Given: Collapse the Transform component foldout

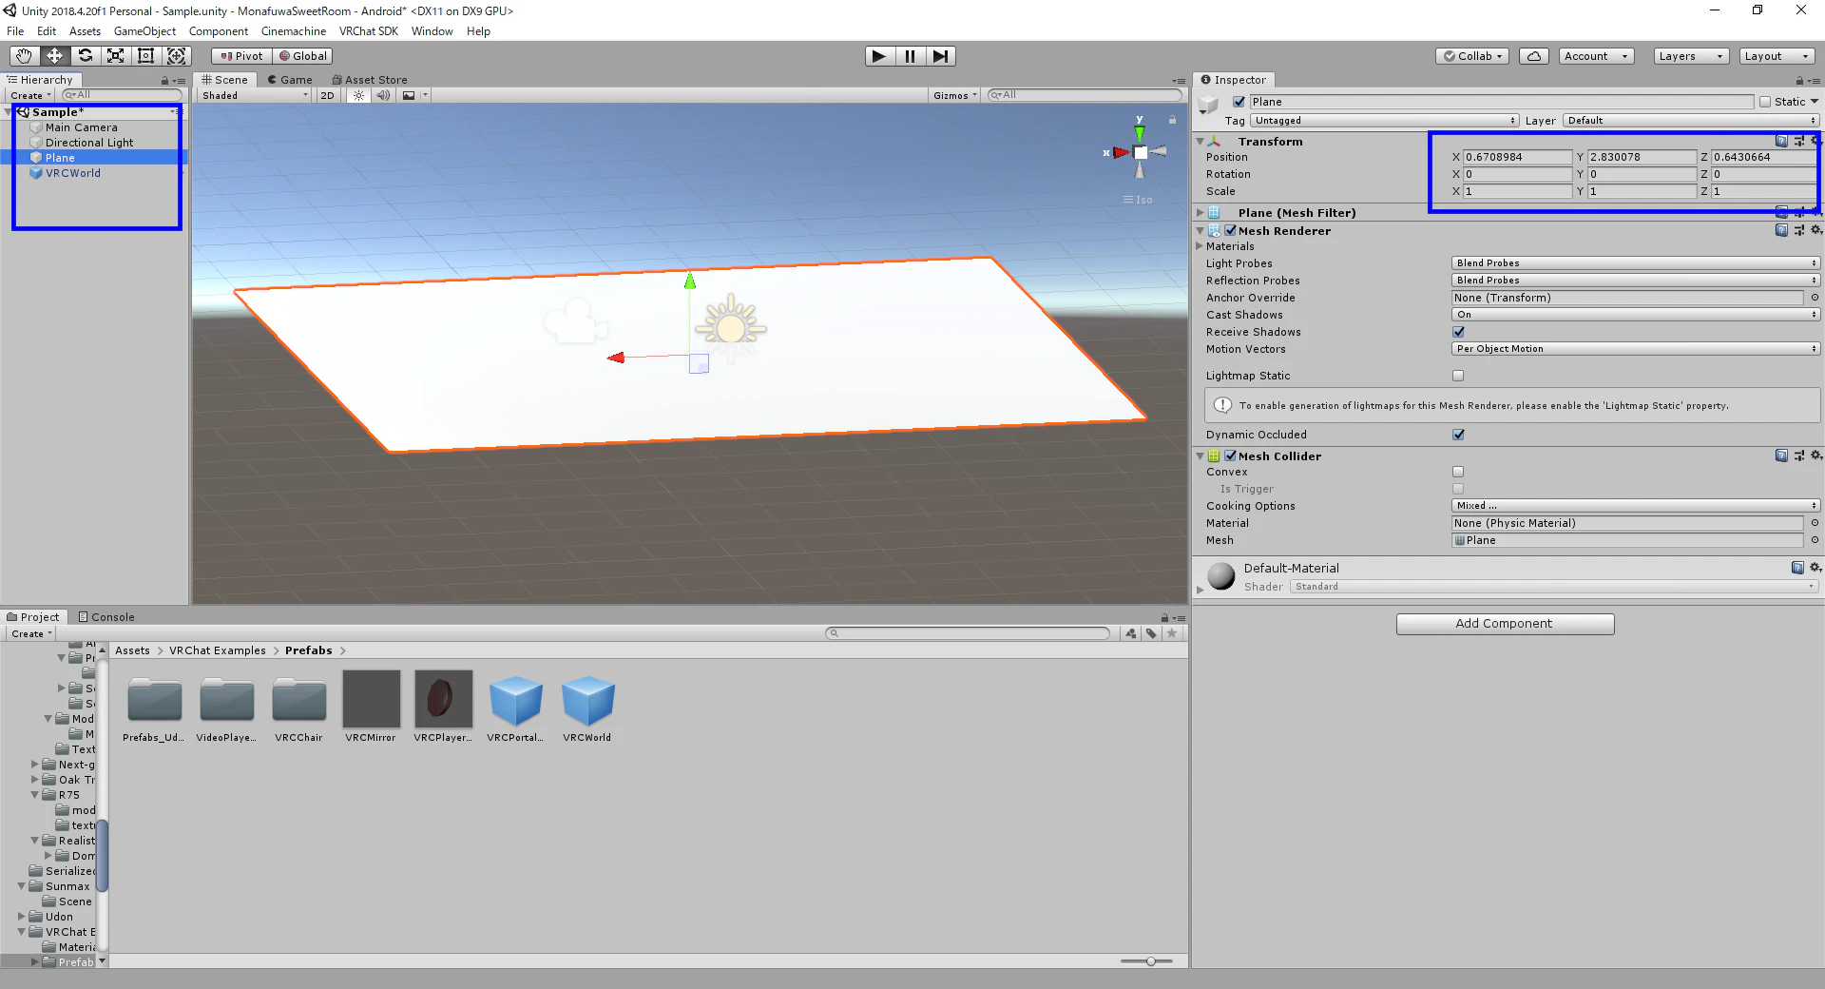Looking at the screenshot, I should tap(1201, 142).
